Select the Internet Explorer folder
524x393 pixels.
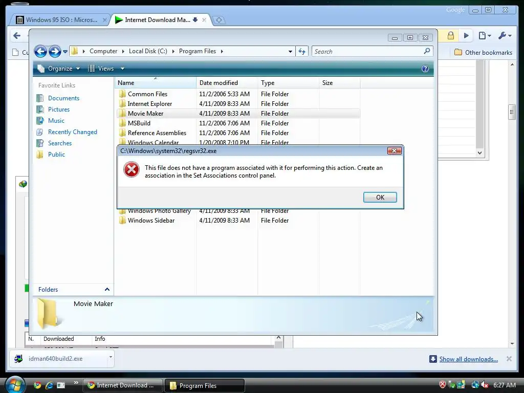pyautogui.click(x=150, y=103)
